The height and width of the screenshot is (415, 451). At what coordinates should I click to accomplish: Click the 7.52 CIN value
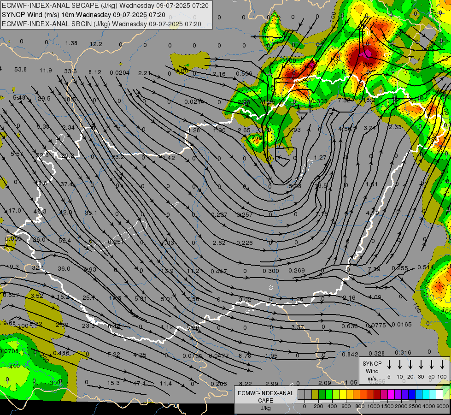(x=344, y=100)
